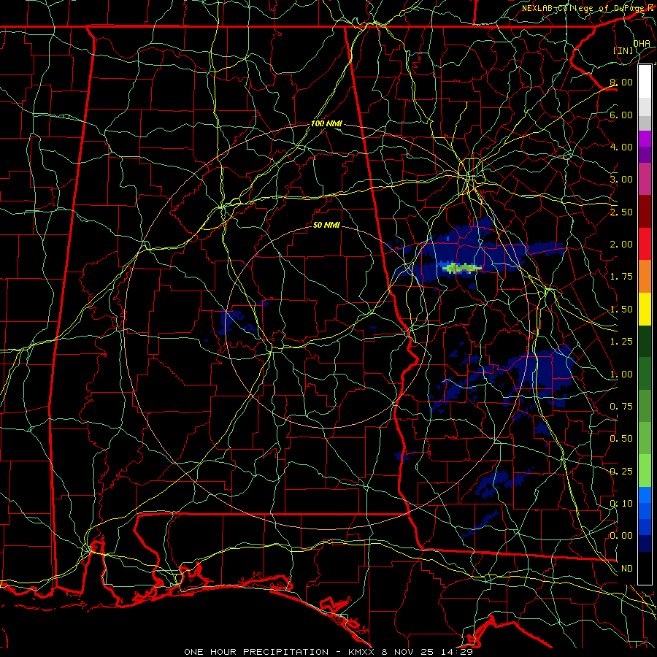Click the 0.10 legend value
Viewport: 657px width, 657px height.
(621, 504)
